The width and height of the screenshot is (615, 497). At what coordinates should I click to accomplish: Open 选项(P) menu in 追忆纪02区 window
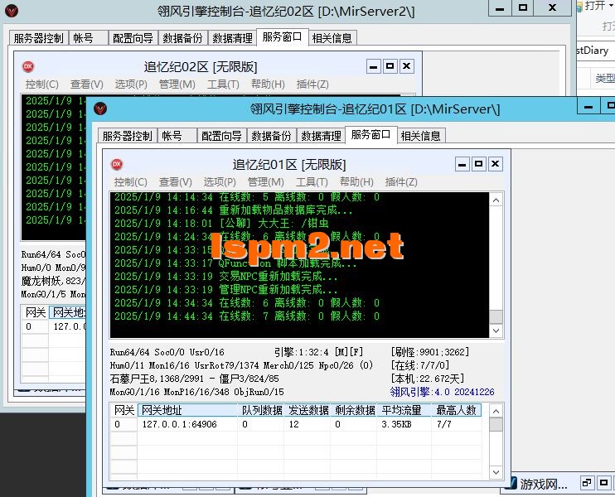pos(131,84)
